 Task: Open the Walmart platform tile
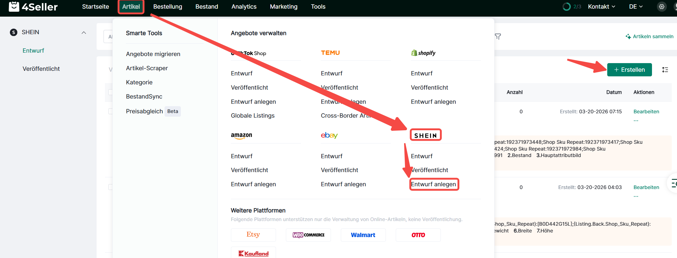[x=363, y=235]
